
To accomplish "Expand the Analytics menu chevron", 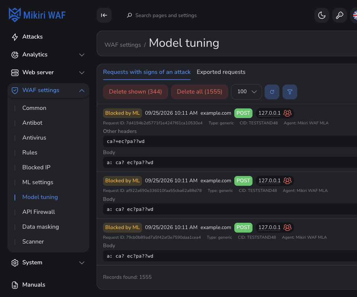I will 82,55.
